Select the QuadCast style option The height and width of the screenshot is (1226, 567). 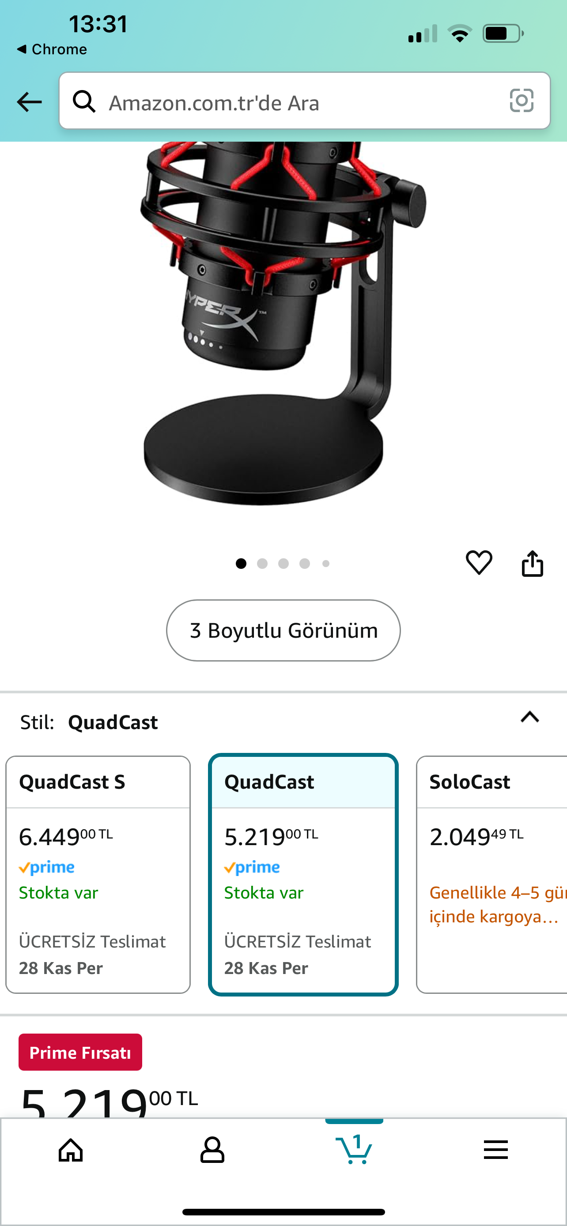coord(303,874)
